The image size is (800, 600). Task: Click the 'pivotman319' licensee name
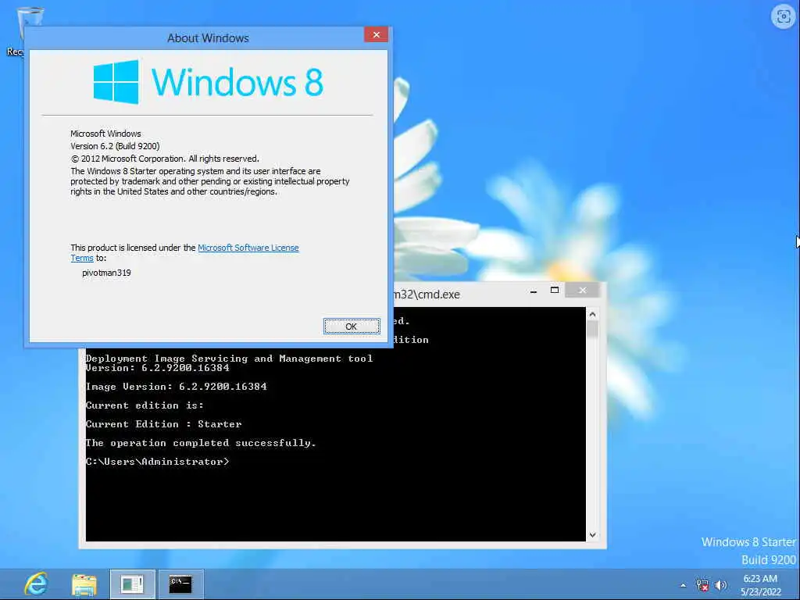(106, 273)
